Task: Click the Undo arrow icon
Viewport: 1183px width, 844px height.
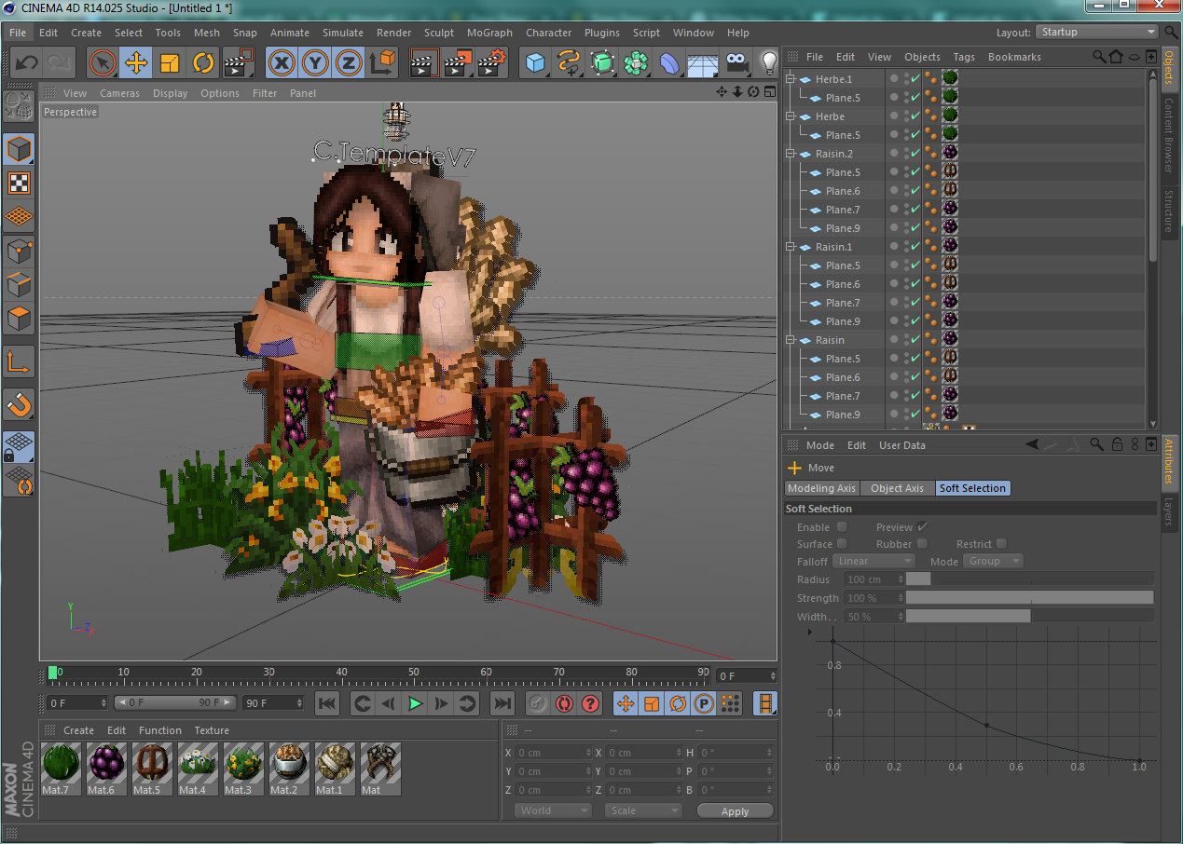Action: click(26, 63)
